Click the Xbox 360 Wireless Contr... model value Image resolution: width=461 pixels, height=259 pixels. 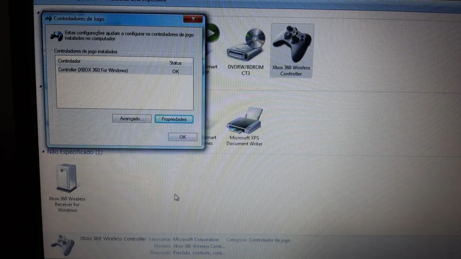click(x=199, y=246)
